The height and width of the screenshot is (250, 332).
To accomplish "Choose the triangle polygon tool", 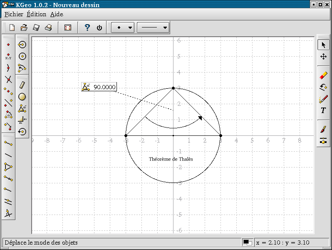I will 8,167.
